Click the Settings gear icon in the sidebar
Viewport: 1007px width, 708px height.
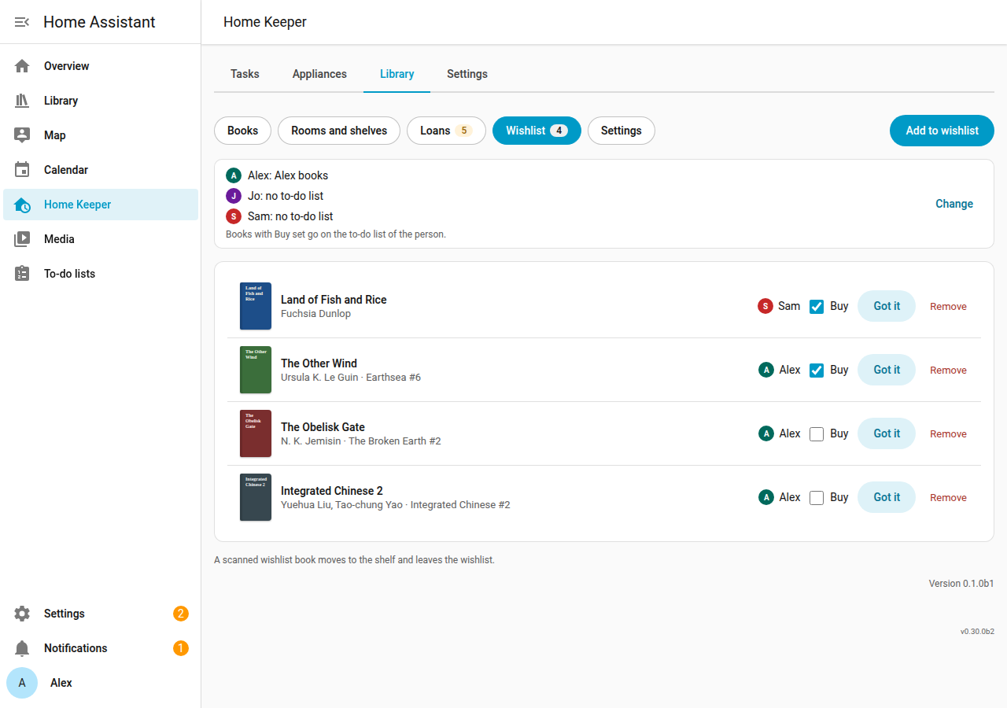pos(22,614)
